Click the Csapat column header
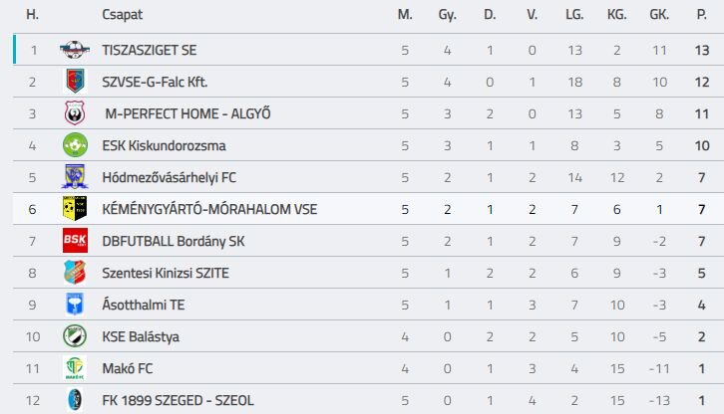Image resolution: width=724 pixels, height=414 pixels. click(123, 15)
